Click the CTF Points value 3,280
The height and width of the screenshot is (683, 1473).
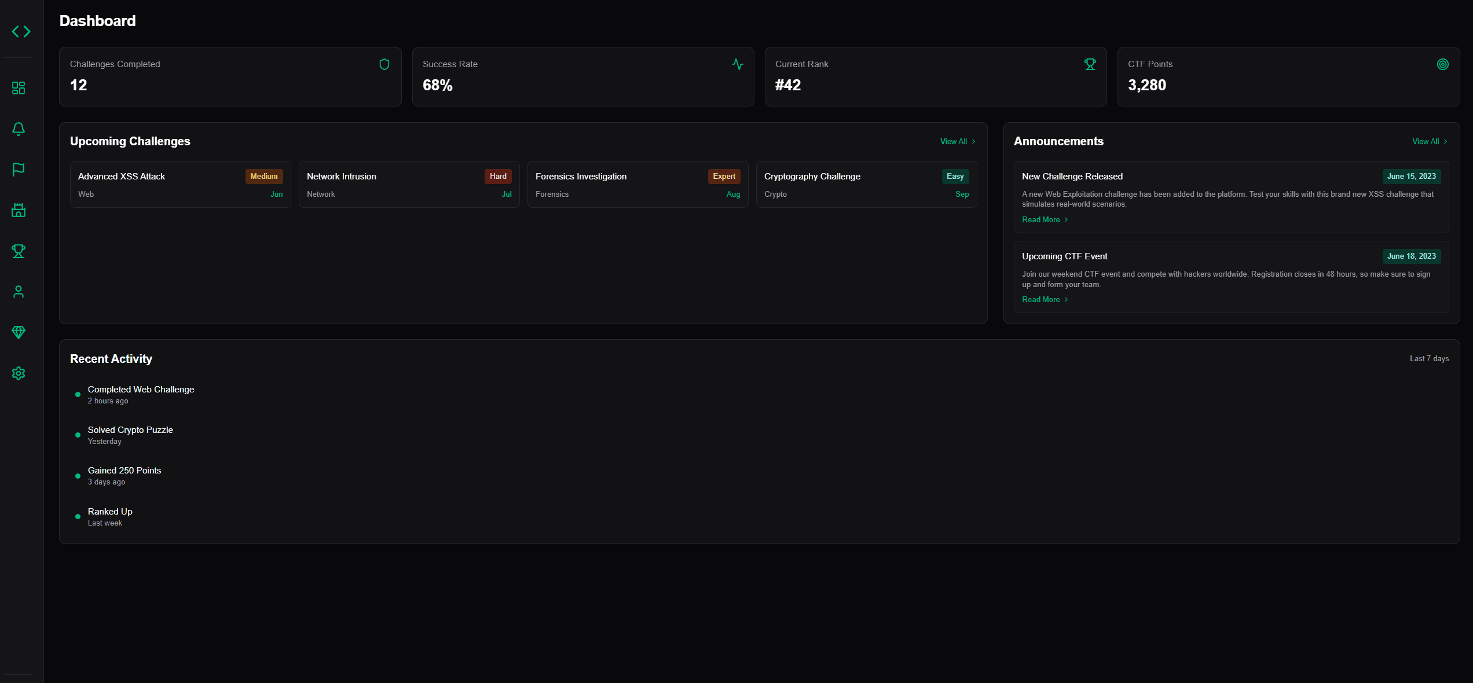click(x=1147, y=85)
